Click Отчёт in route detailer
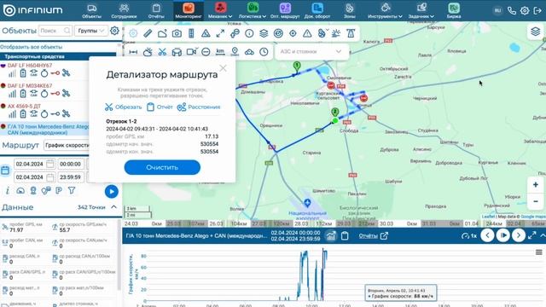 click(x=160, y=107)
